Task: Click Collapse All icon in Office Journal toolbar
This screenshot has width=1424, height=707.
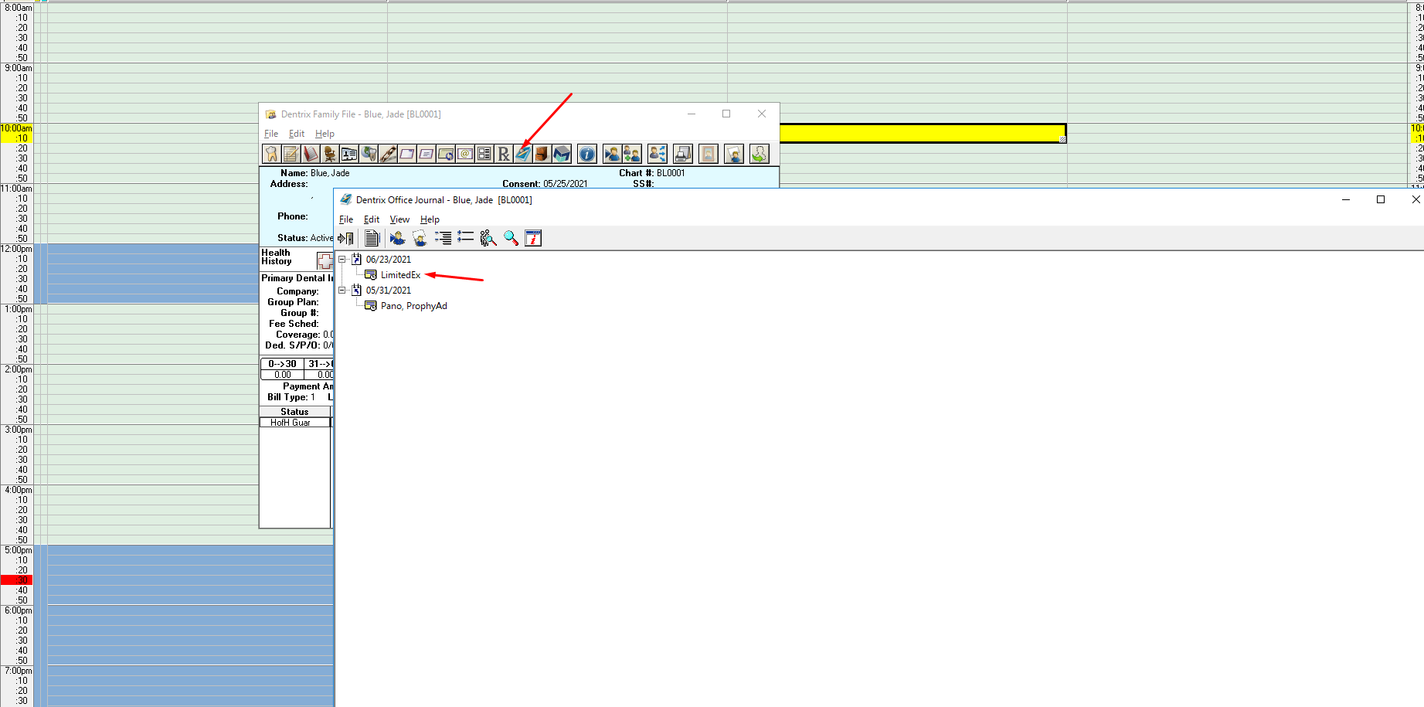Action: (443, 238)
